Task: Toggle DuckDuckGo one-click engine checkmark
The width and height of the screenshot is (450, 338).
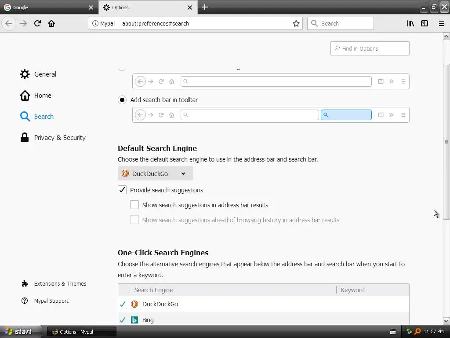Action: pyautogui.click(x=123, y=304)
